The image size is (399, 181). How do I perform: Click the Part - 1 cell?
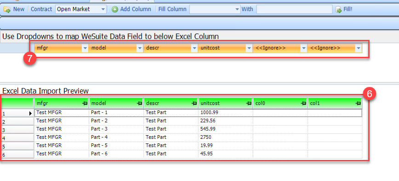tap(116, 113)
